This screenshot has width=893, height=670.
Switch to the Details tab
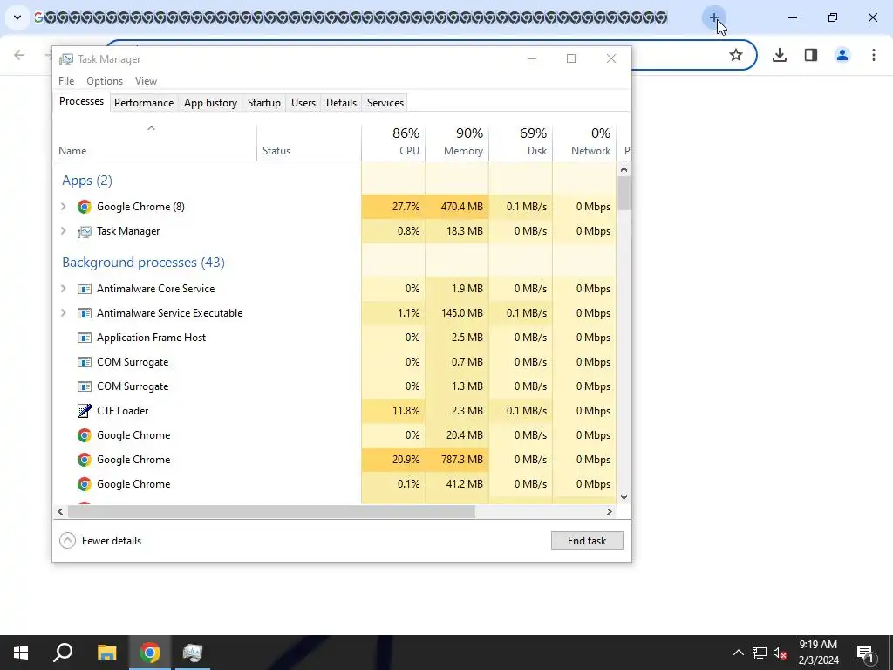point(341,103)
